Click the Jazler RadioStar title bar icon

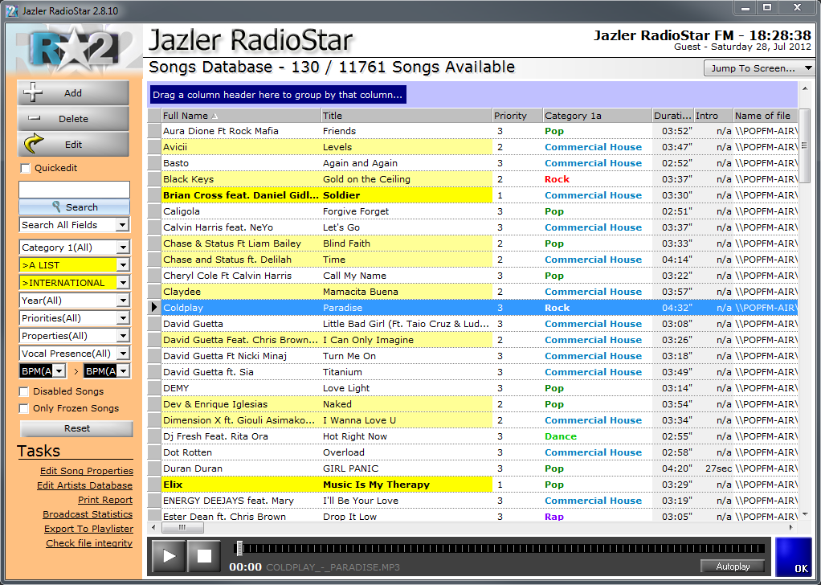(x=11, y=10)
